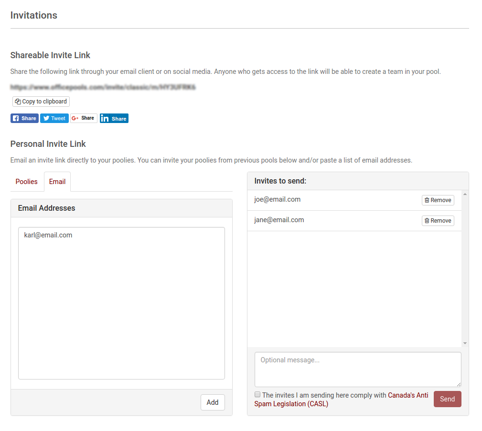
Task: Click the invites list scroll up arrow
Action: pyautogui.click(x=465, y=194)
